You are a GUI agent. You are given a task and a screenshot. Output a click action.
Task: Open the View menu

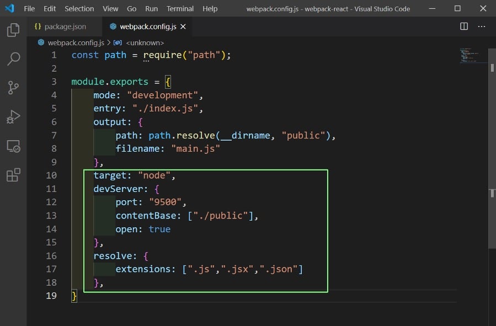click(x=110, y=8)
